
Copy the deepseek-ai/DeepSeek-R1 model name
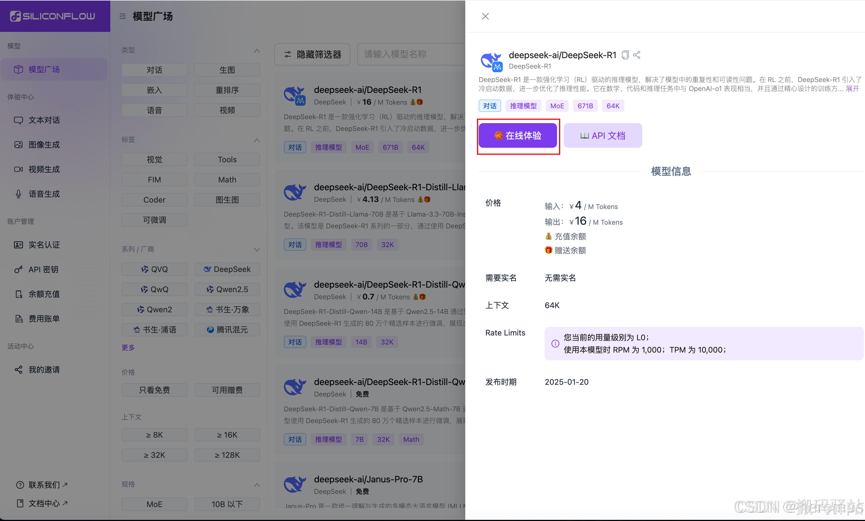pos(625,55)
